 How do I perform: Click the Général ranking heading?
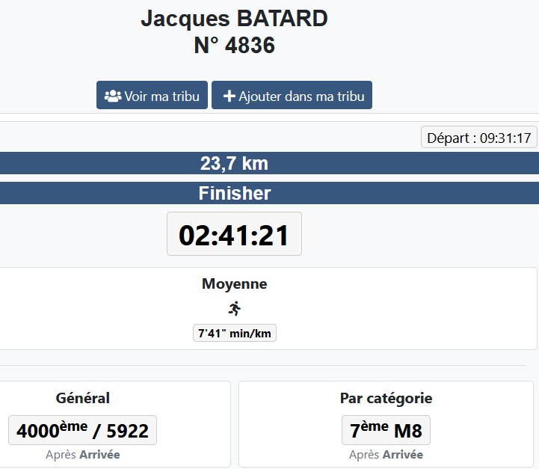82,399
